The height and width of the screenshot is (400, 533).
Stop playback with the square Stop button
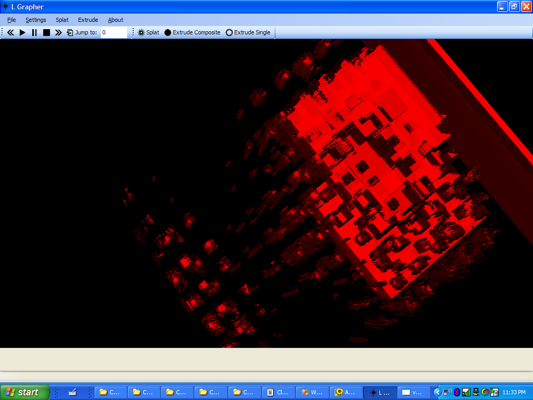(46, 32)
